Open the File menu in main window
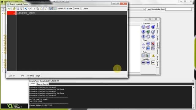Viewport: 196px width, 110px height. (3, 6)
